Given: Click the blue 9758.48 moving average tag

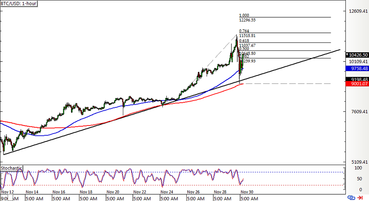Looking at the screenshot, I should (x=357, y=69).
